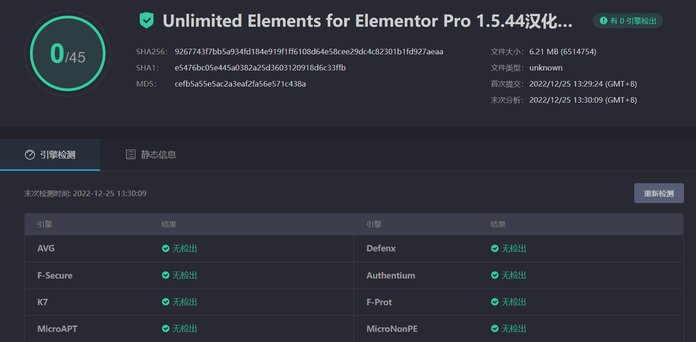Switch to the 静态信息 tab

pos(151,155)
